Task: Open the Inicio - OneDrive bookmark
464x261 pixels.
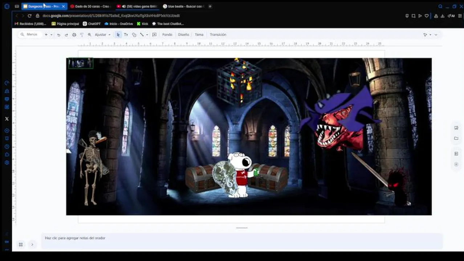Action: tap(118, 24)
